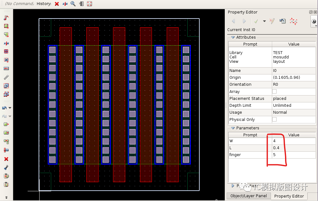Collapse the Attributes section
318x201 pixels.
point(233,37)
